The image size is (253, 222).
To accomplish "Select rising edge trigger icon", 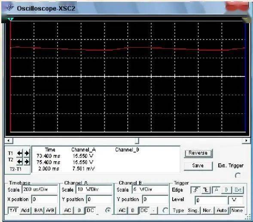I will 195,190.
